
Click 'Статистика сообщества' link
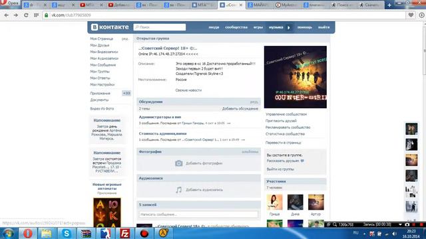click(x=285, y=134)
